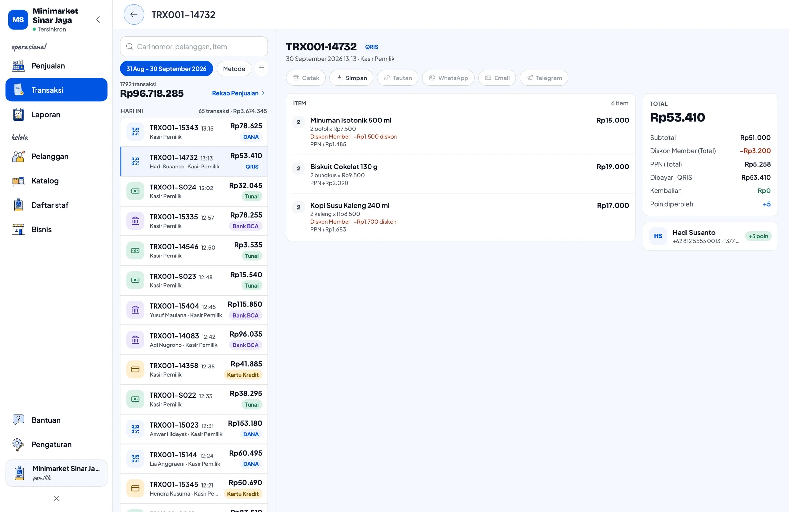Click QR icon on TRX001-15343 row
Screen dimensions: 789x512
[x=135, y=131]
